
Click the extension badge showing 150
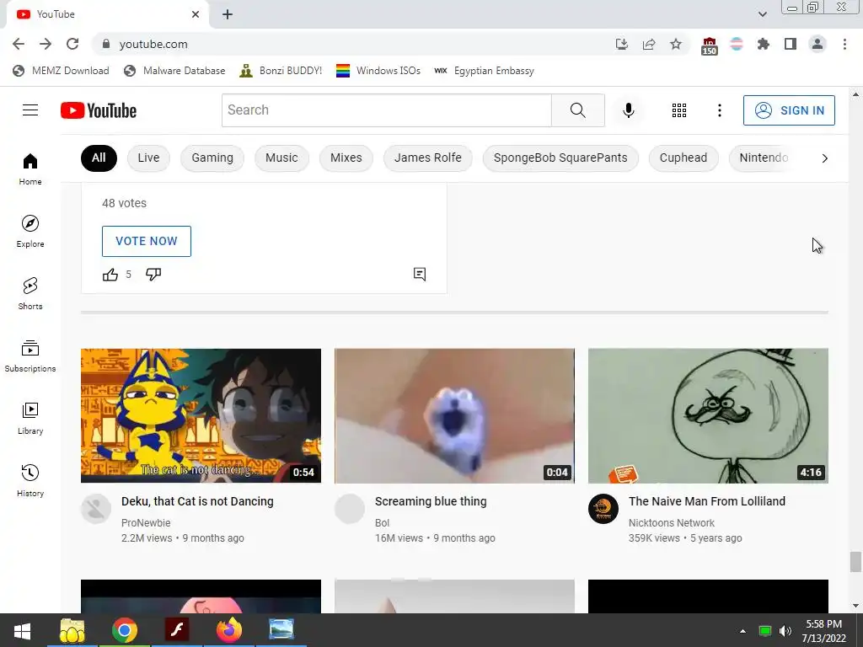click(x=709, y=46)
